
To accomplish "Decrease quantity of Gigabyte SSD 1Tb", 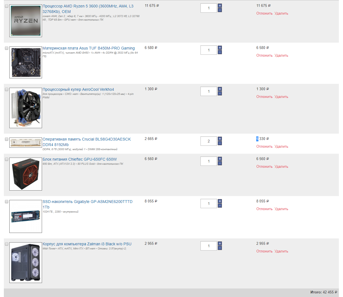I will pyautogui.click(x=220, y=206).
